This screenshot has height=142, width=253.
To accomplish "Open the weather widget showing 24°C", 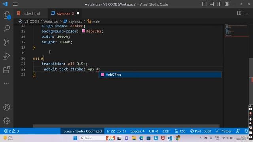I will (x=8, y=138).
